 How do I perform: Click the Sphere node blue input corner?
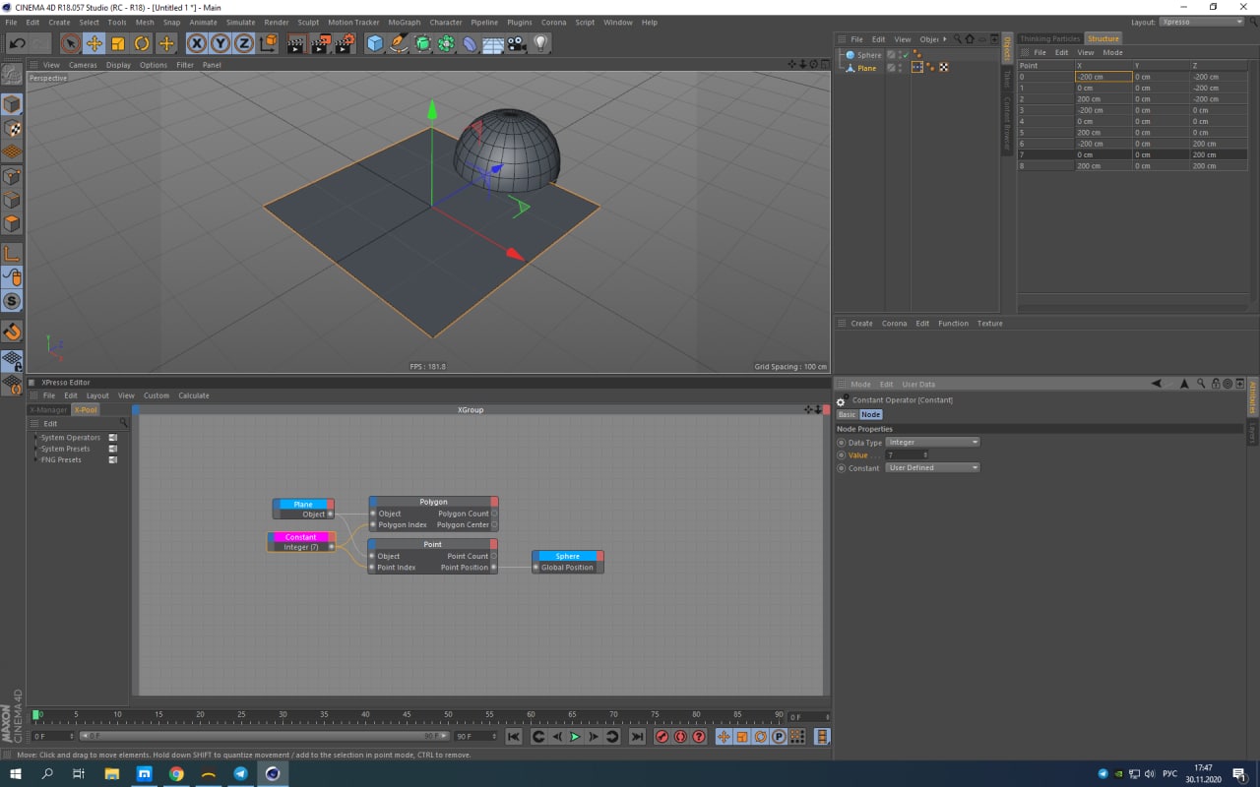click(535, 556)
